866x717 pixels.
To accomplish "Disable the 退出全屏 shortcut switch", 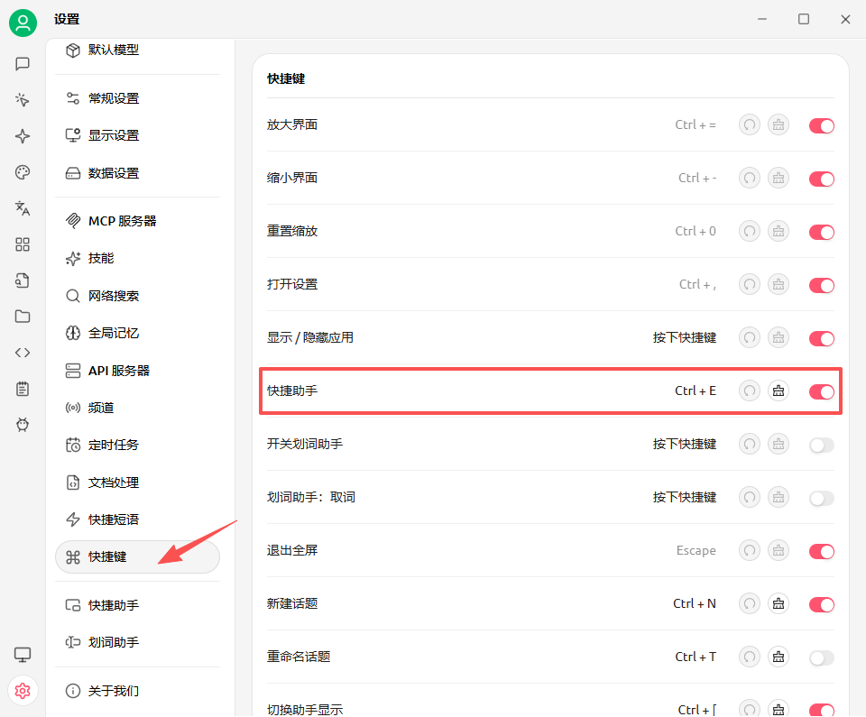I will point(821,551).
